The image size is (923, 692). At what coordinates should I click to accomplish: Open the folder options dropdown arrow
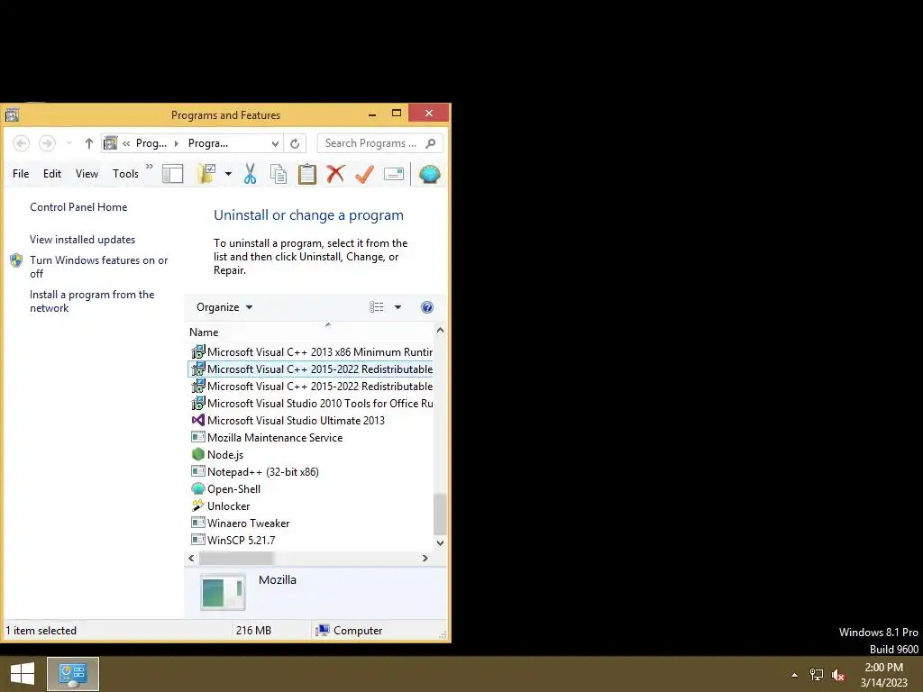pos(228,174)
